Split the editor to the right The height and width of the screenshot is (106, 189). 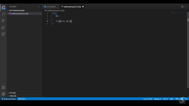(x=182, y=6)
